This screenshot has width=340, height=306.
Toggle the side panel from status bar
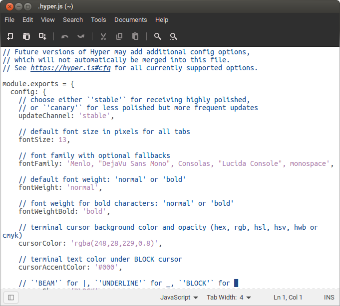[11, 298]
